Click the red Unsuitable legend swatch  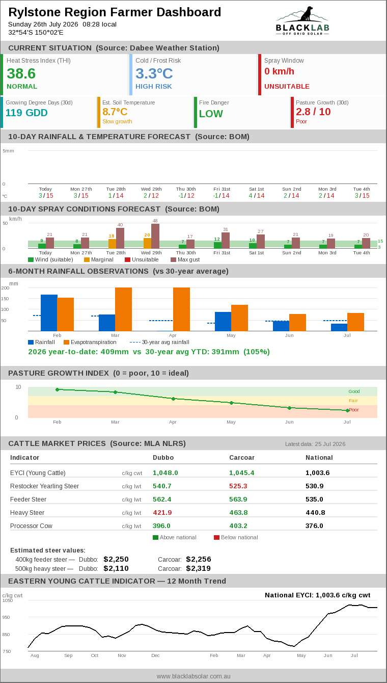click(x=127, y=259)
